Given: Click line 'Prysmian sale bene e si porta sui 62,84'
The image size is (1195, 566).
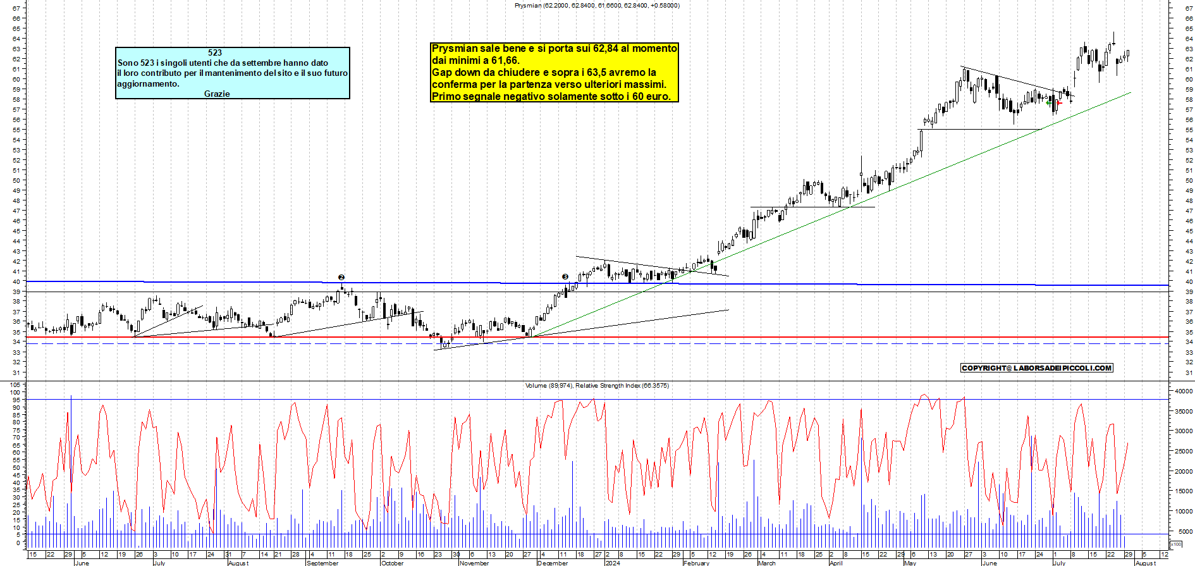Looking at the screenshot, I should tap(554, 48).
